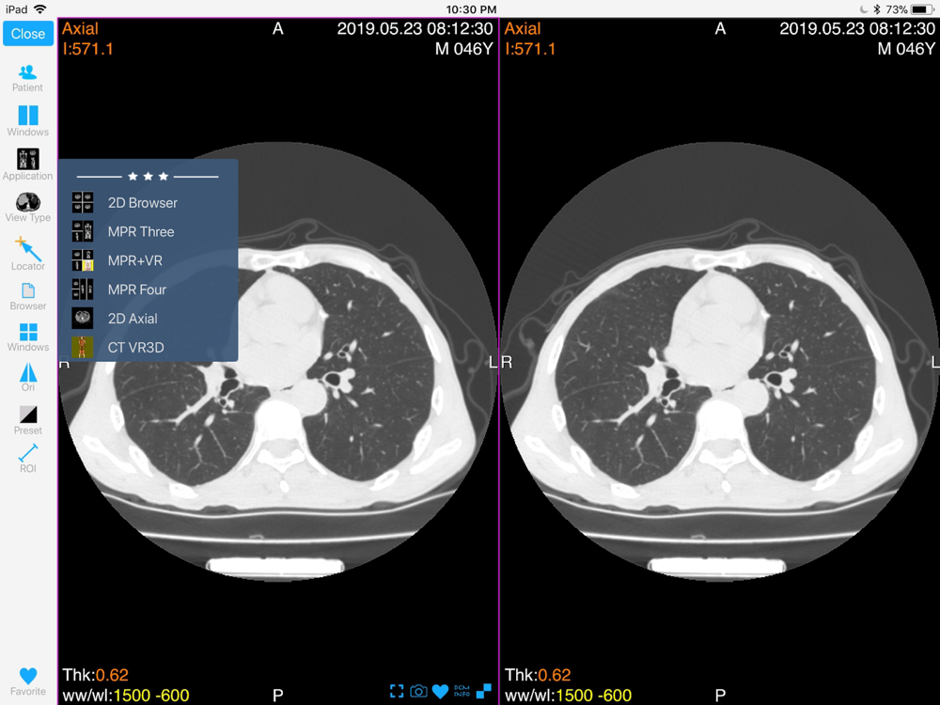Viewport: 940px width, 705px height.
Task: Open the Ori orientation tool
Action: click(x=27, y=377)
